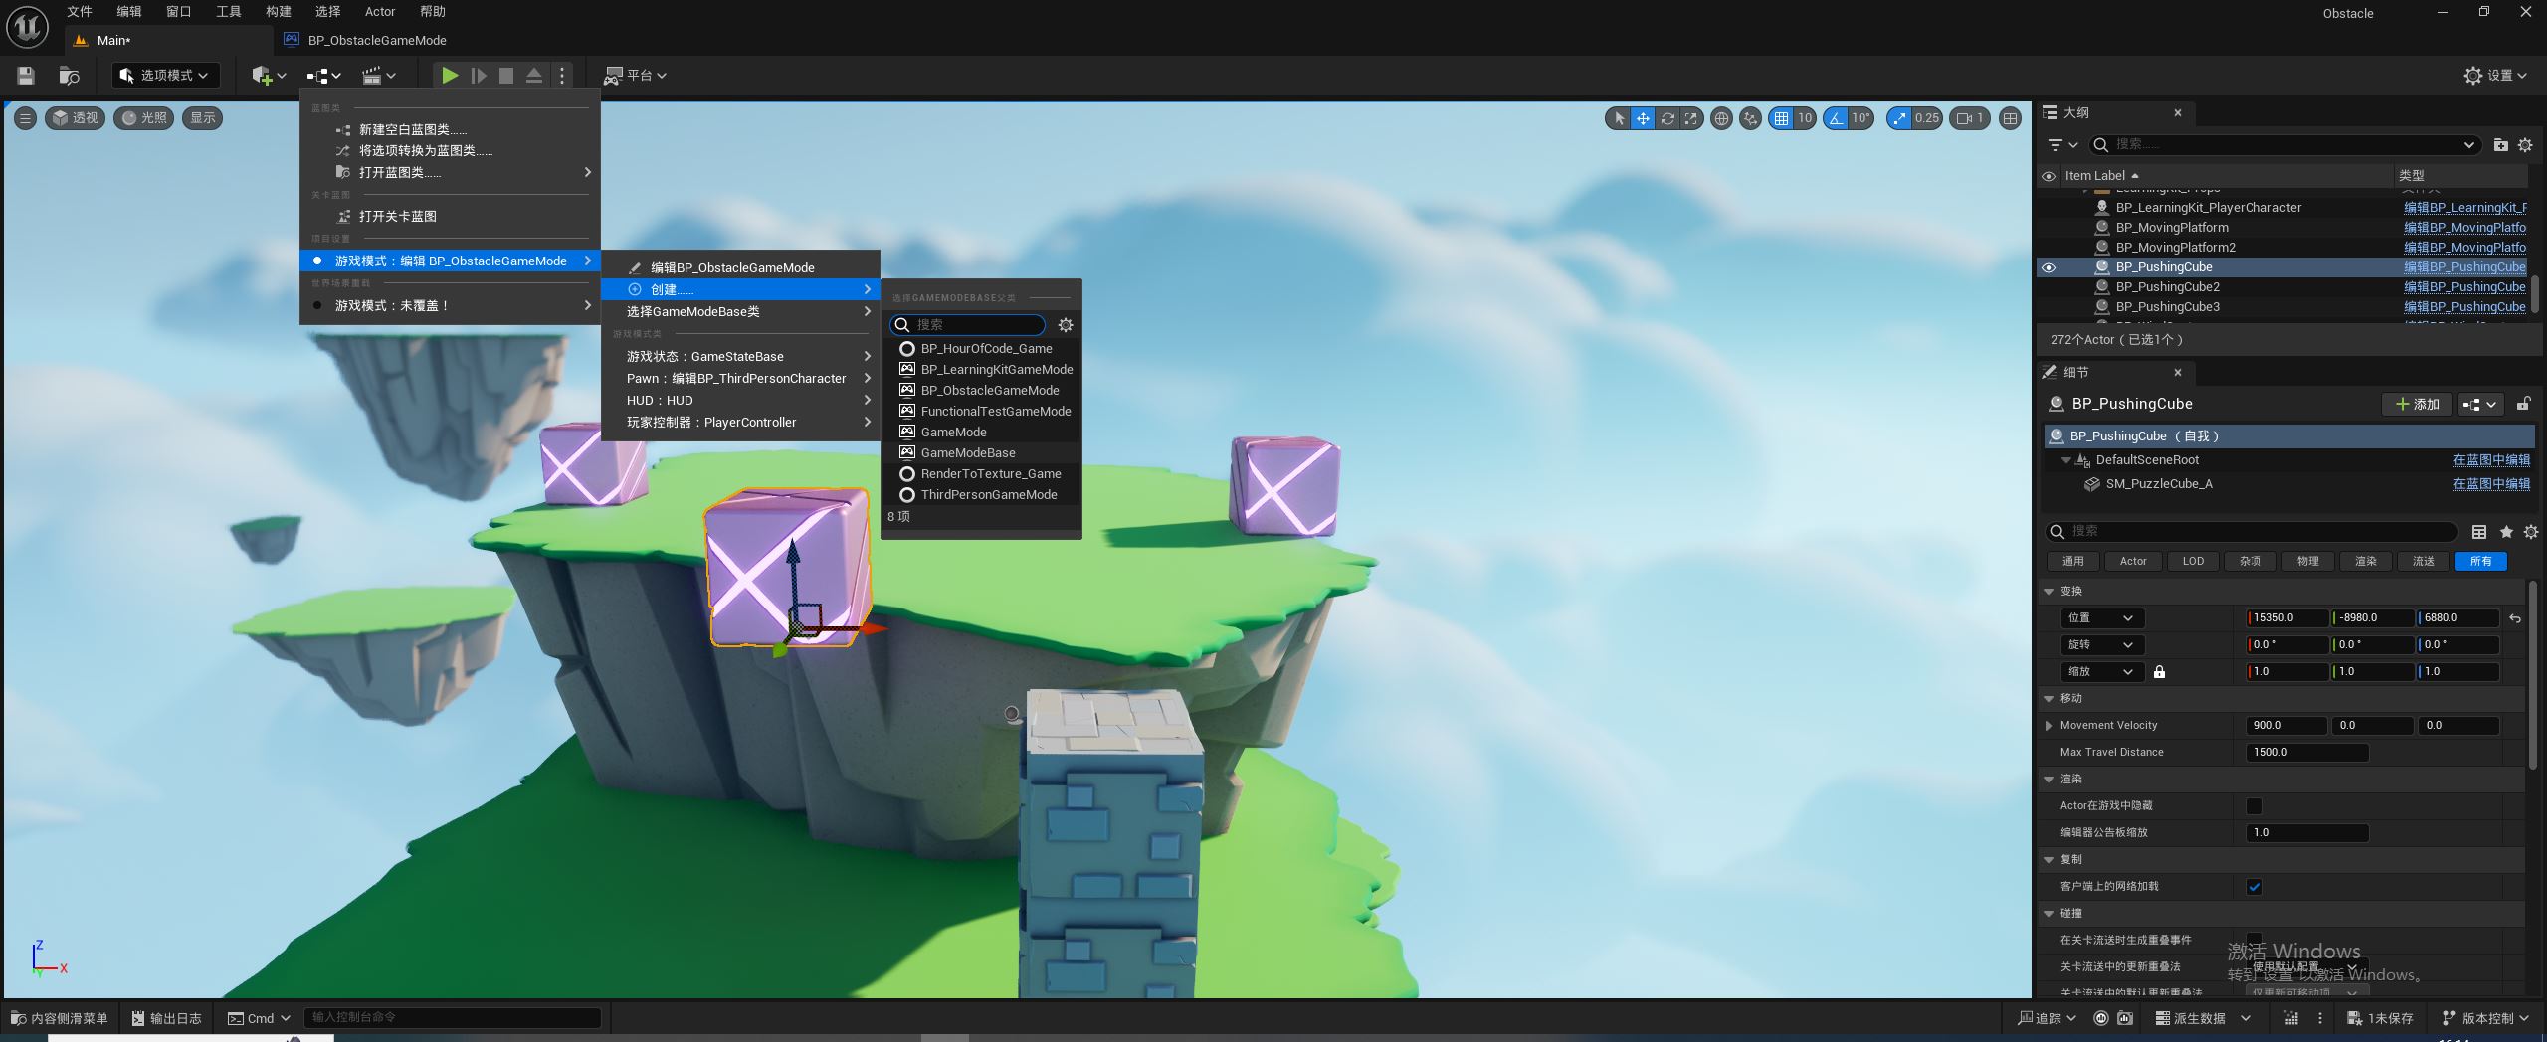Click the stop playback square button
The width and height of the screenshot is (2547, 1042).
click(506, 76)
